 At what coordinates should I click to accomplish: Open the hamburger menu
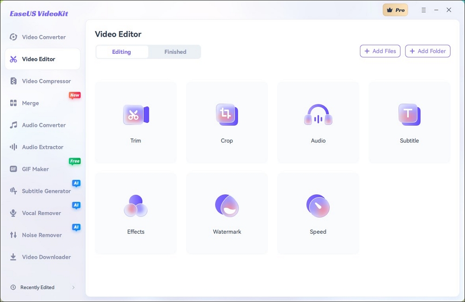424,9
